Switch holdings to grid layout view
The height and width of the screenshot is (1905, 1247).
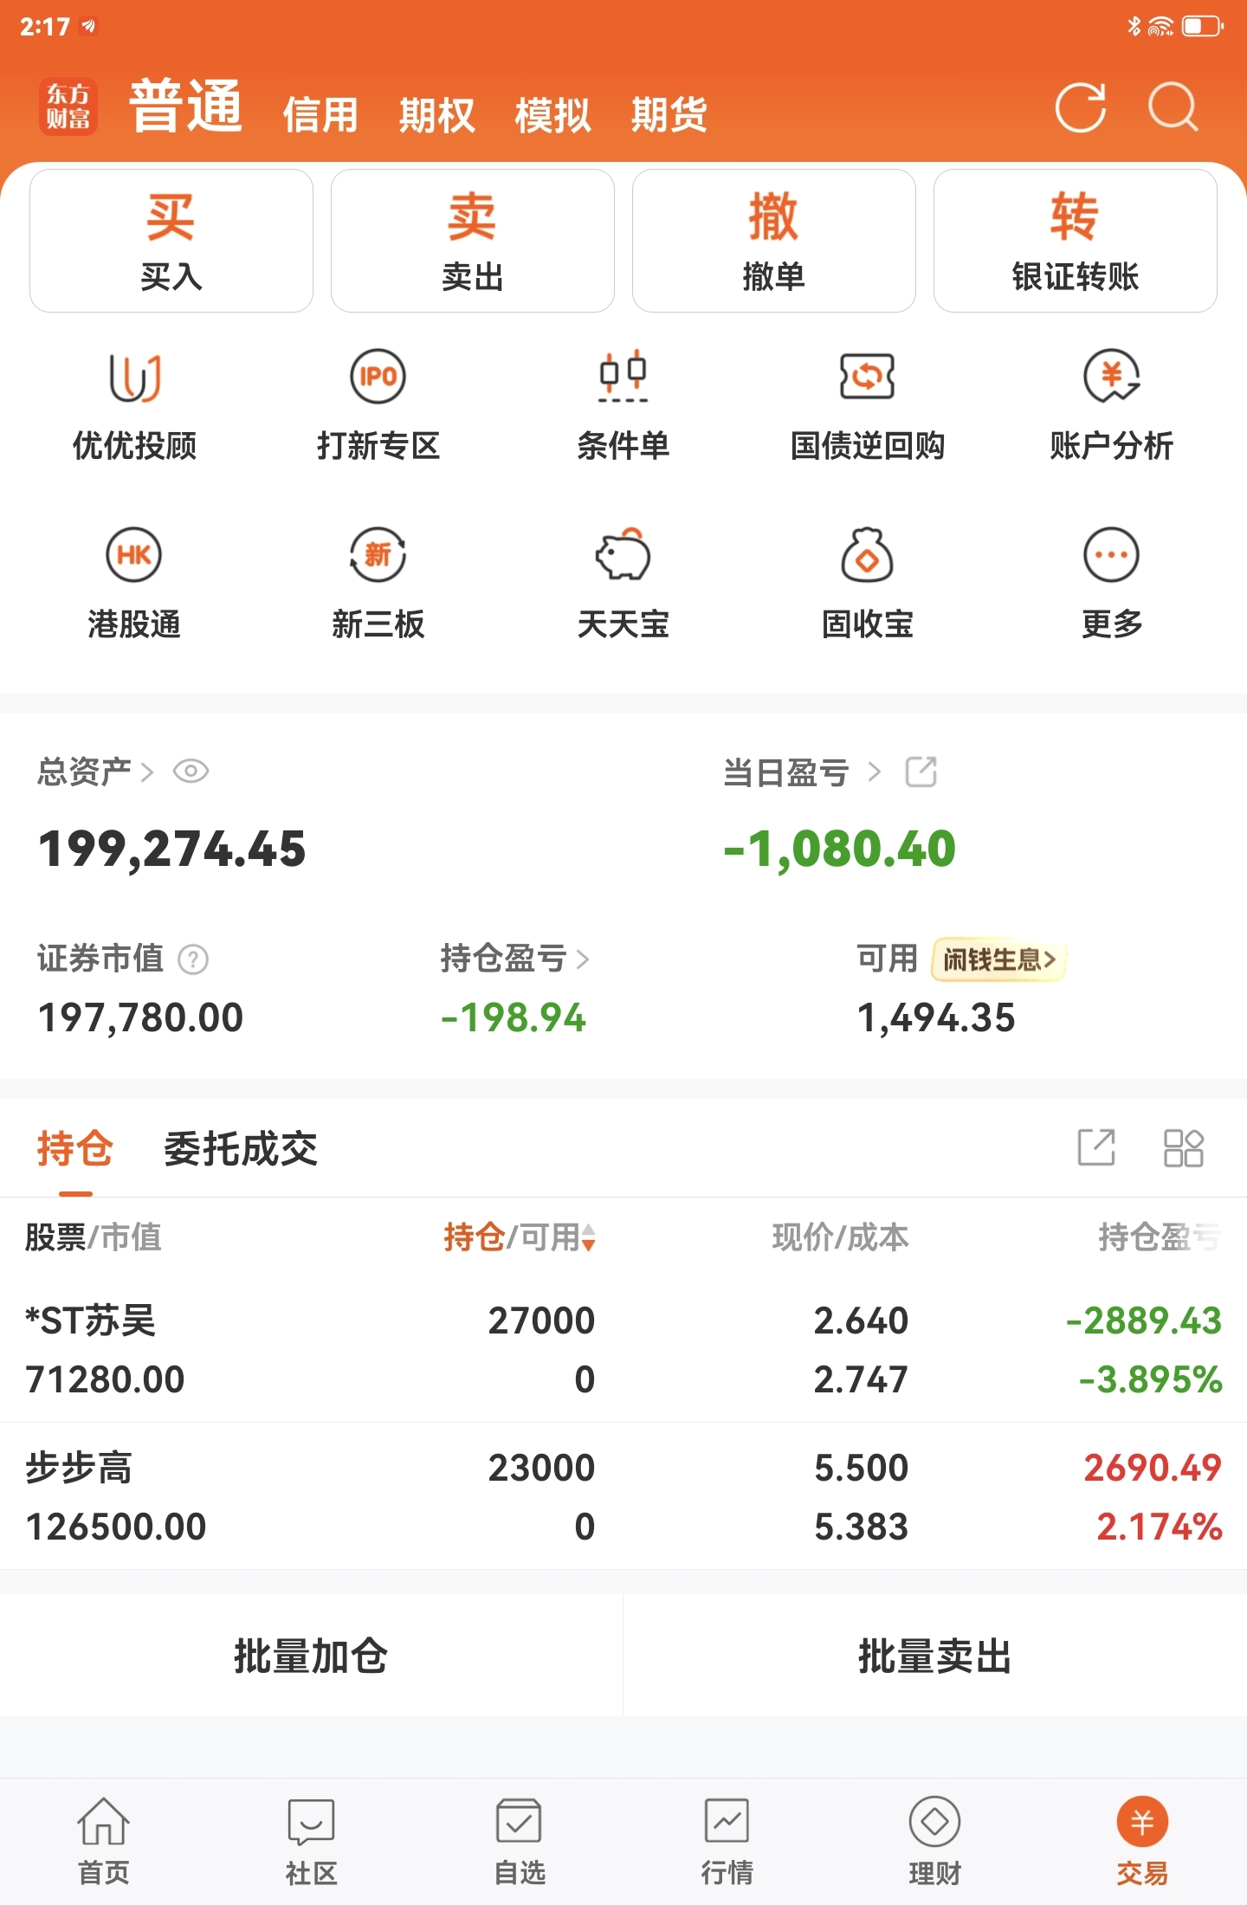tap(1184, 1148)
